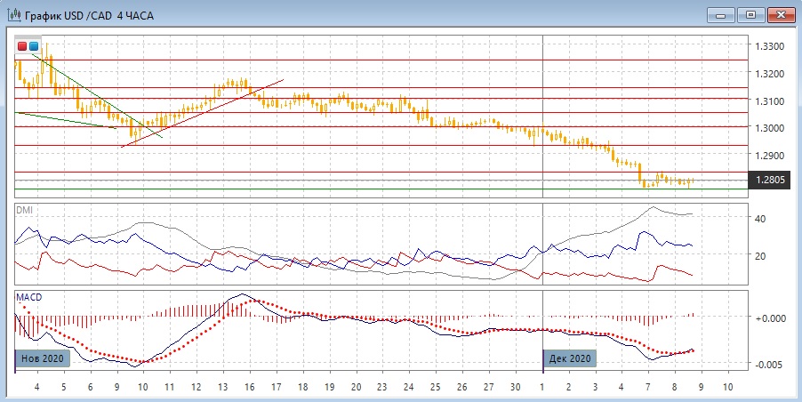Click the current price tag 1.2805
This screenshot has height=402, width=802.
[768, 181]
